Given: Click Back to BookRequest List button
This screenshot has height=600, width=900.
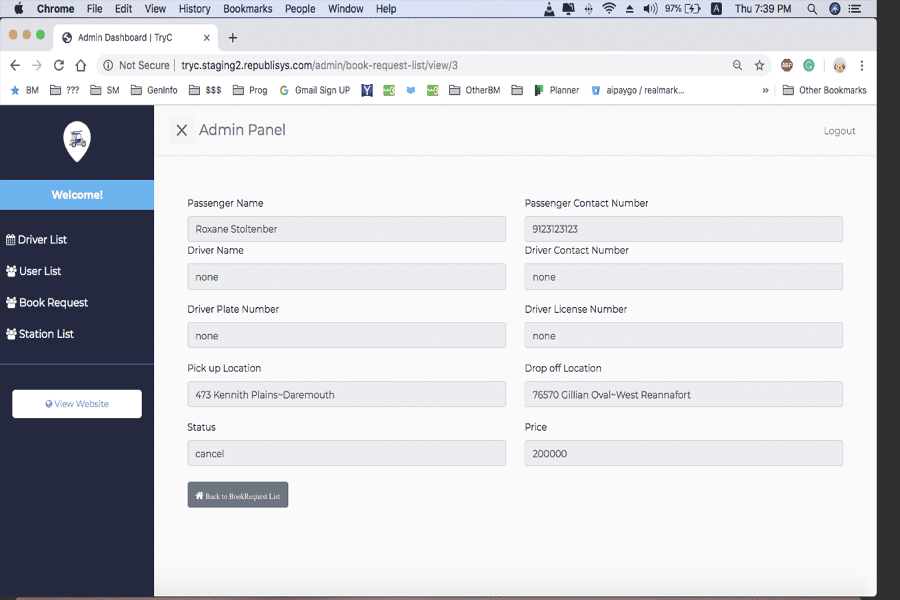Looking at the screenshot, I should [x=238, y=495].
